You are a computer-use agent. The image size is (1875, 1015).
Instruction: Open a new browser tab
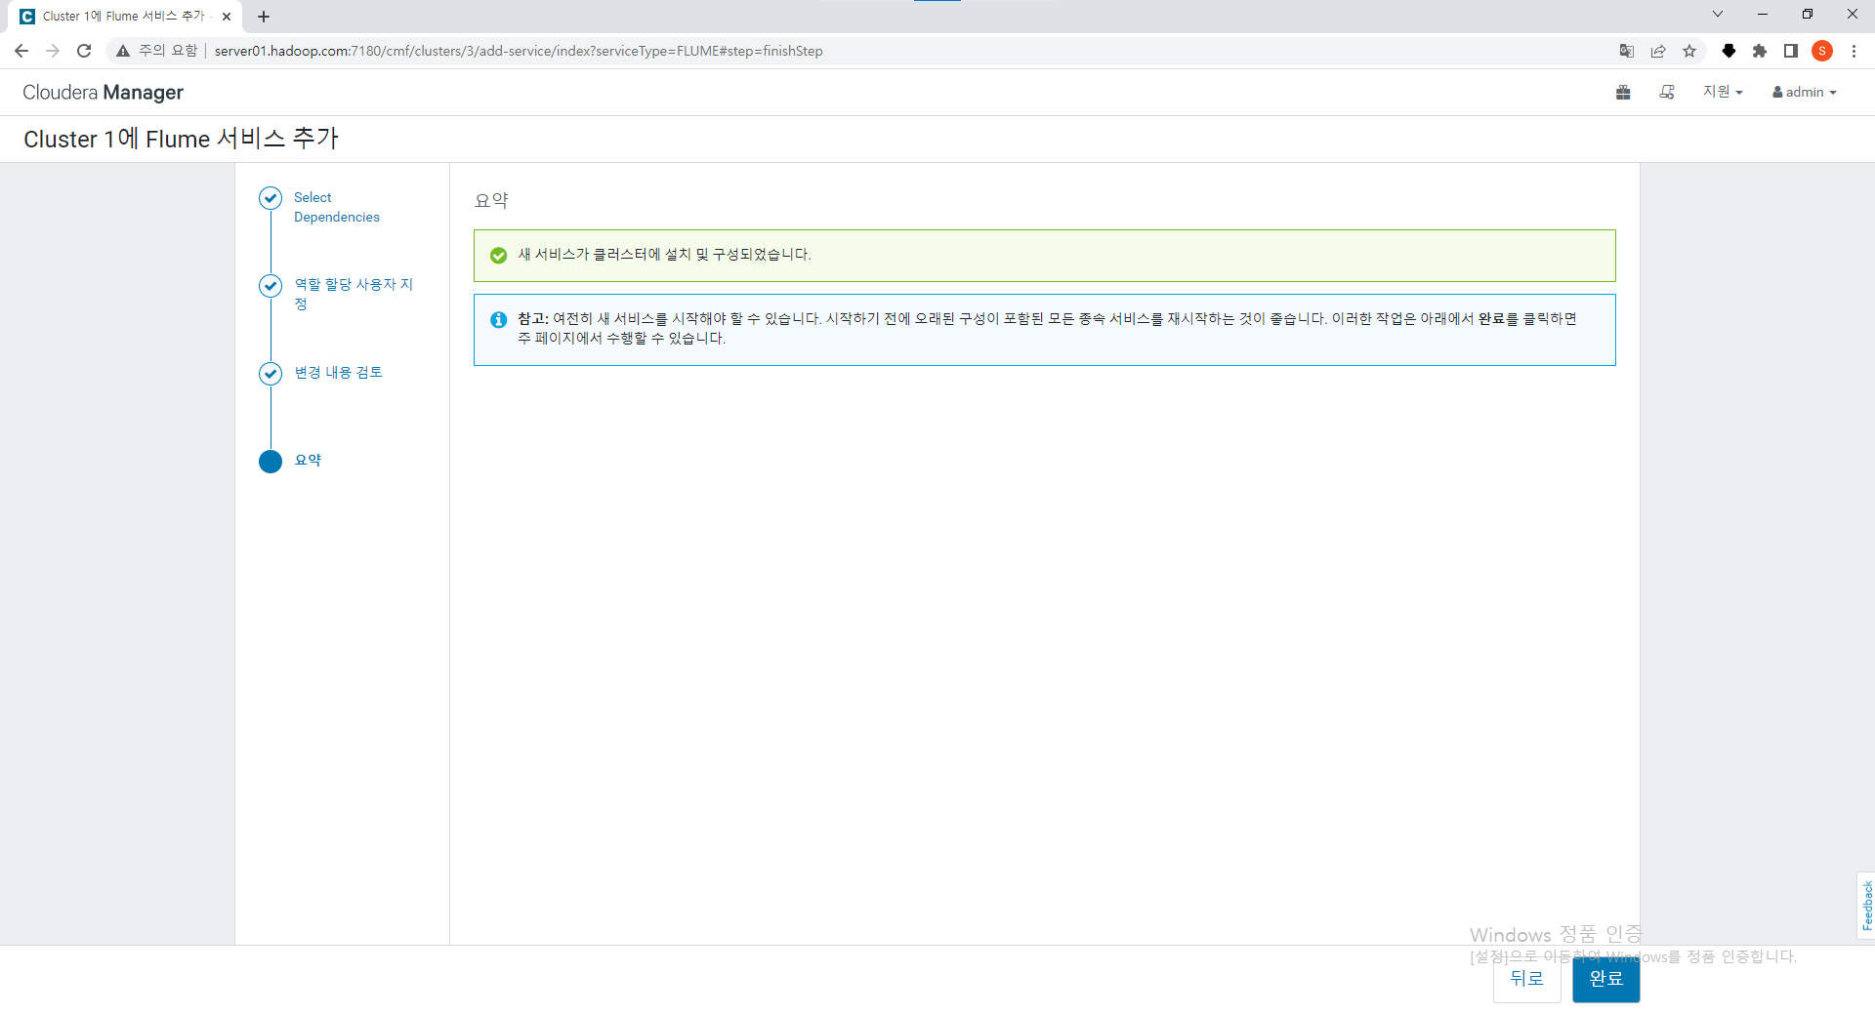click(264, 17)
